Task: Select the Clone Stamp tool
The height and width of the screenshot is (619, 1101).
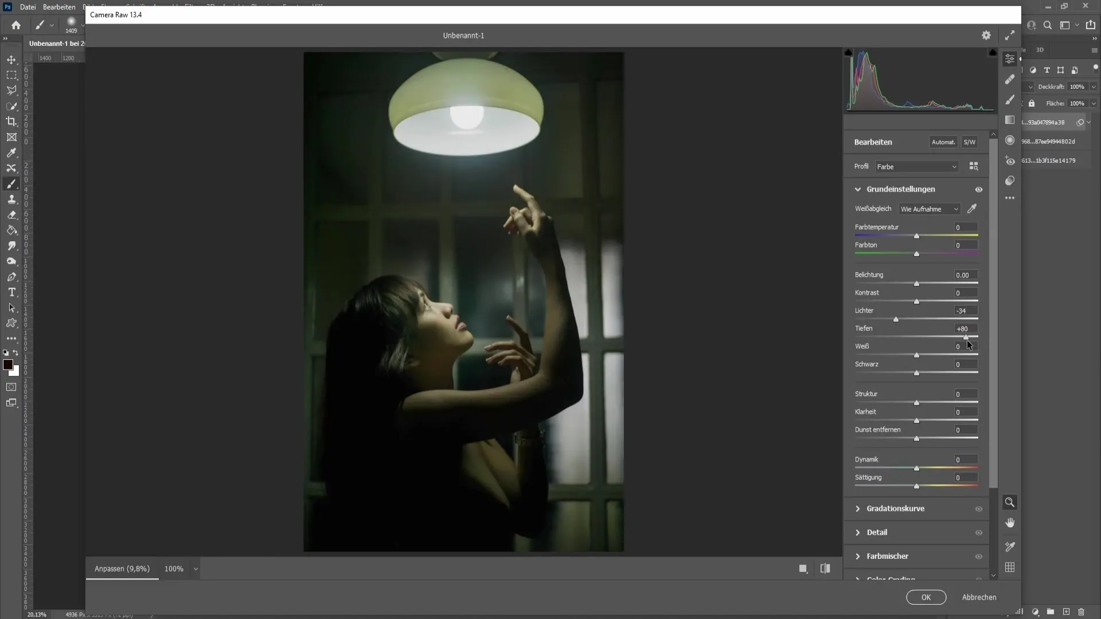Action: pos(11,199)
